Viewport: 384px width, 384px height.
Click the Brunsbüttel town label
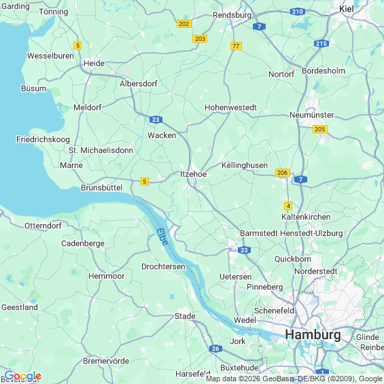[102, 188]
